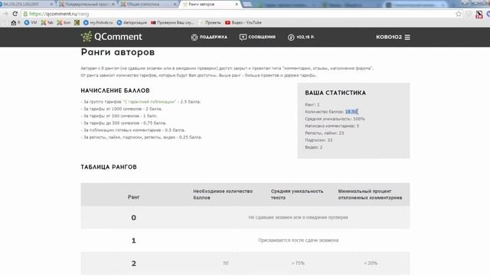Click the red-black extension icon in the toolbar
Screen dimensions: 490x276
479,14
